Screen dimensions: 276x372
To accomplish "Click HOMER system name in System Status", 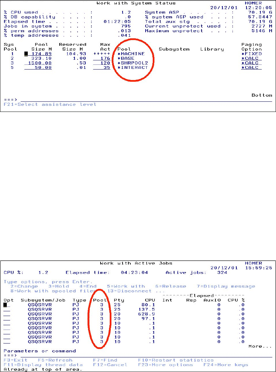I will [x=253, y=3].
